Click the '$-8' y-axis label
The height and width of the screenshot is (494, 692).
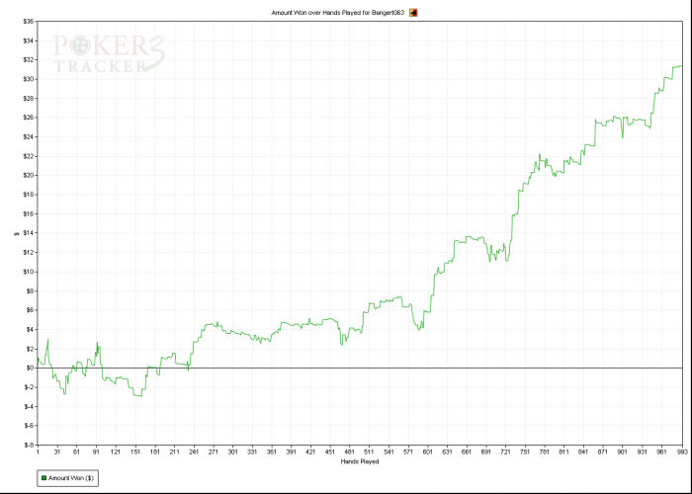(30, 445)
